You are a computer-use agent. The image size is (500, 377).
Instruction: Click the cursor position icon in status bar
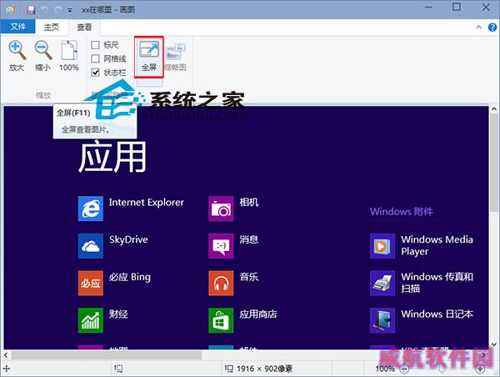tap(7, 369)
